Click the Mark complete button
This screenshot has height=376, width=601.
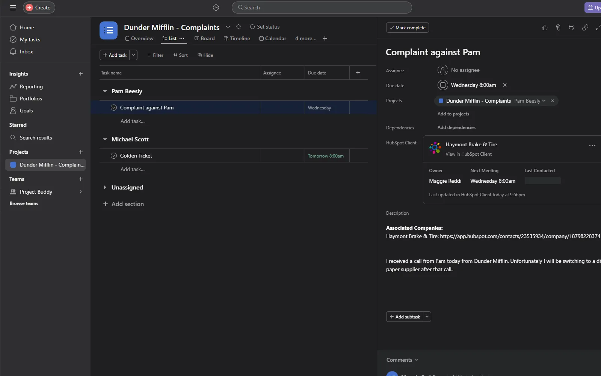(x=407, y=28)
